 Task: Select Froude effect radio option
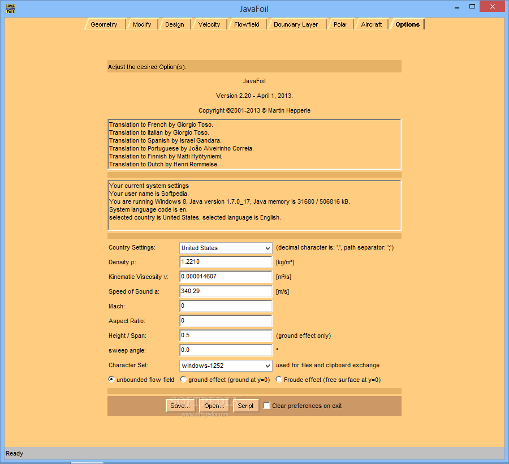point(278,379)
